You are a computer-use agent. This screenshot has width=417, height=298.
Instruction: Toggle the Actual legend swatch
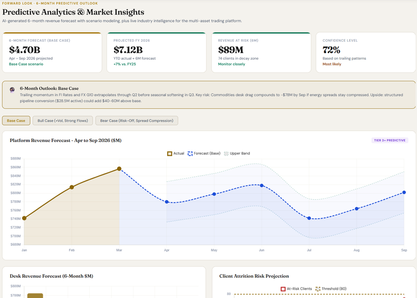[x=169, y=153]
